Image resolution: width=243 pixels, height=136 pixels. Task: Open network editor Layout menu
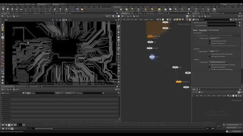click(x=146, y=20)
